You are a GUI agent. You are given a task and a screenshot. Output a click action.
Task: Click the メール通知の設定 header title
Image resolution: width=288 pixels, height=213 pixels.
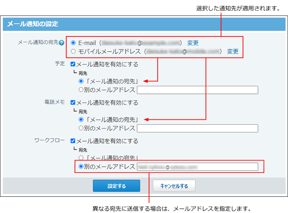pyautogui.click(x=33, y=24)
